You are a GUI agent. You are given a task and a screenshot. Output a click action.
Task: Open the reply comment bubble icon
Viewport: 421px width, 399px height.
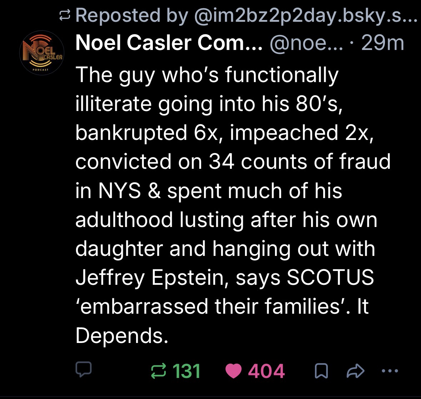84,370
